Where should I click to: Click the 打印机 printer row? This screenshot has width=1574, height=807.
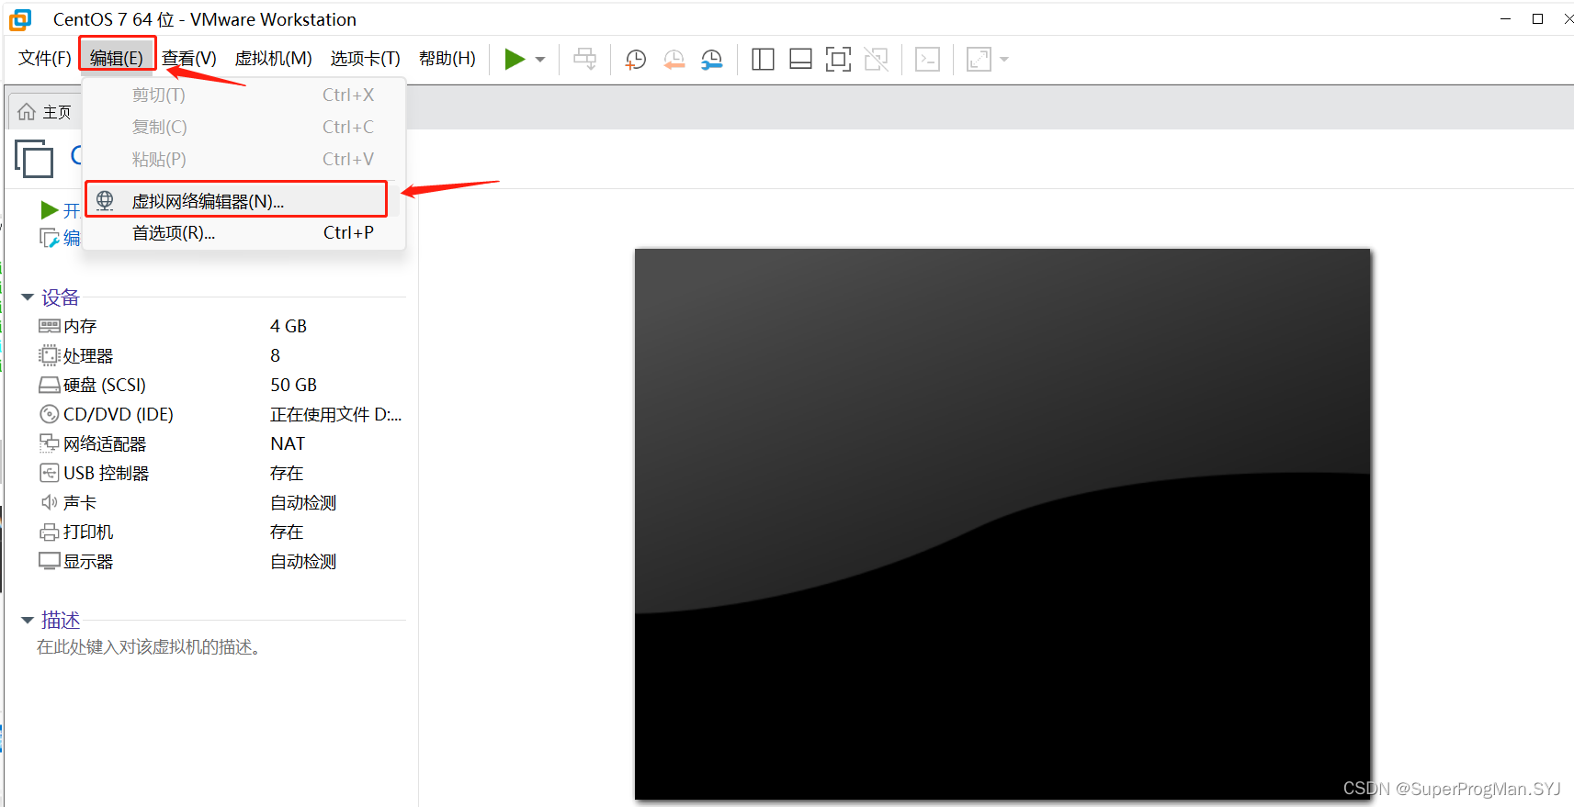[x=221, y=532]
